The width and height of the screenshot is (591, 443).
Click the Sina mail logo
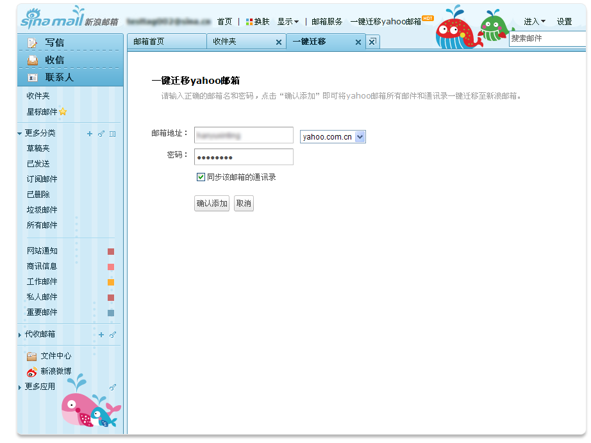coord(69,18)
